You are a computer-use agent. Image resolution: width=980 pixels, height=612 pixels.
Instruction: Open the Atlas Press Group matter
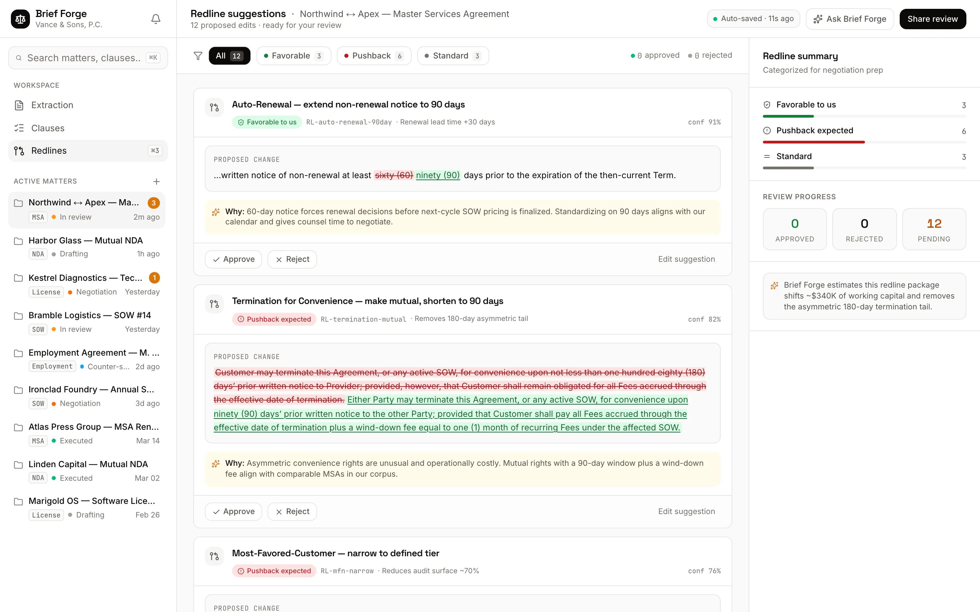pos(87,434)
